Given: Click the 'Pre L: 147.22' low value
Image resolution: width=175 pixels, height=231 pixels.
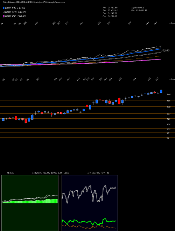Looking at the screenshot, I should point(110,13).
